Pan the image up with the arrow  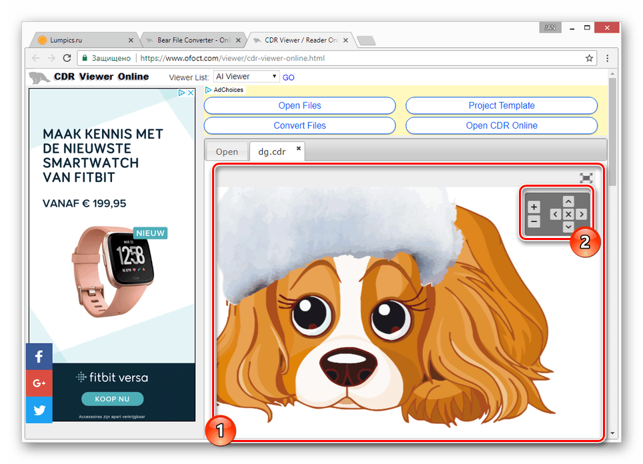[x=568, y=201]
